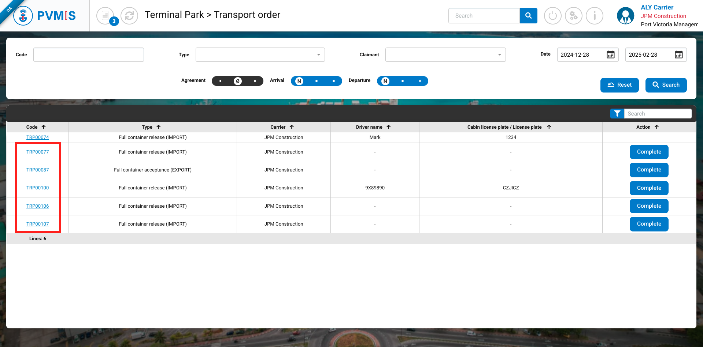The width and height of the screenshot is (703, 347).
Task: Toggle the Arrival filter switch
Action: pyautogui.click(x=316, y=81)
